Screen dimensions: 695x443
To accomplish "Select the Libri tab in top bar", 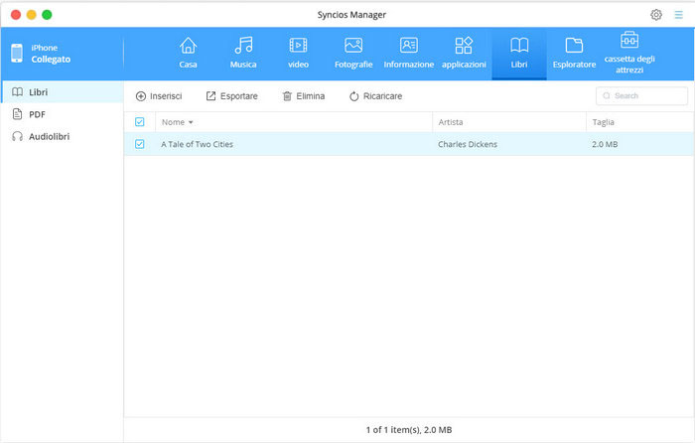I will (x=519, y=54).
